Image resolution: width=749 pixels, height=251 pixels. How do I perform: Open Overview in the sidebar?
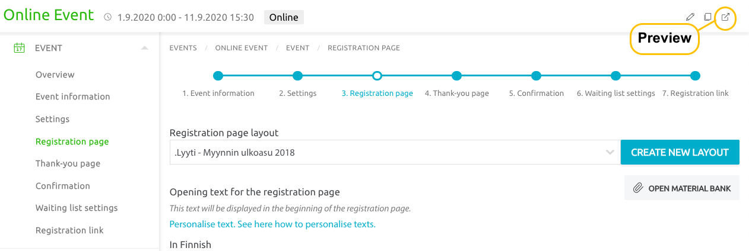coord(55,75)
